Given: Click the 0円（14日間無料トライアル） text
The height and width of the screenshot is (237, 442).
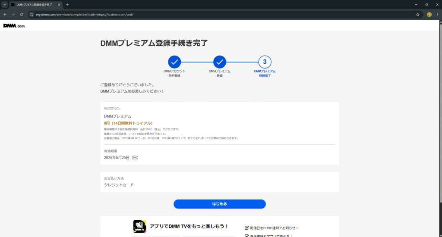Looking at the screenshot, I should [128, 123].
